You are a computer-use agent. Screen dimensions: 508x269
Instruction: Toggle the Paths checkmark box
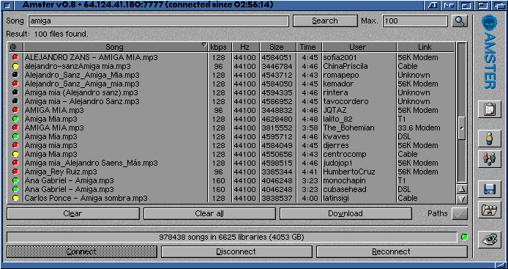(460, 213)
